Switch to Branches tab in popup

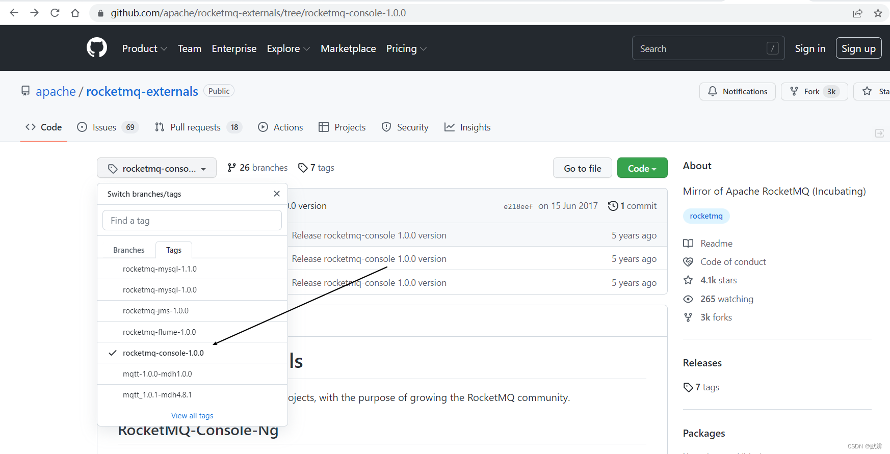pos(128,250)
